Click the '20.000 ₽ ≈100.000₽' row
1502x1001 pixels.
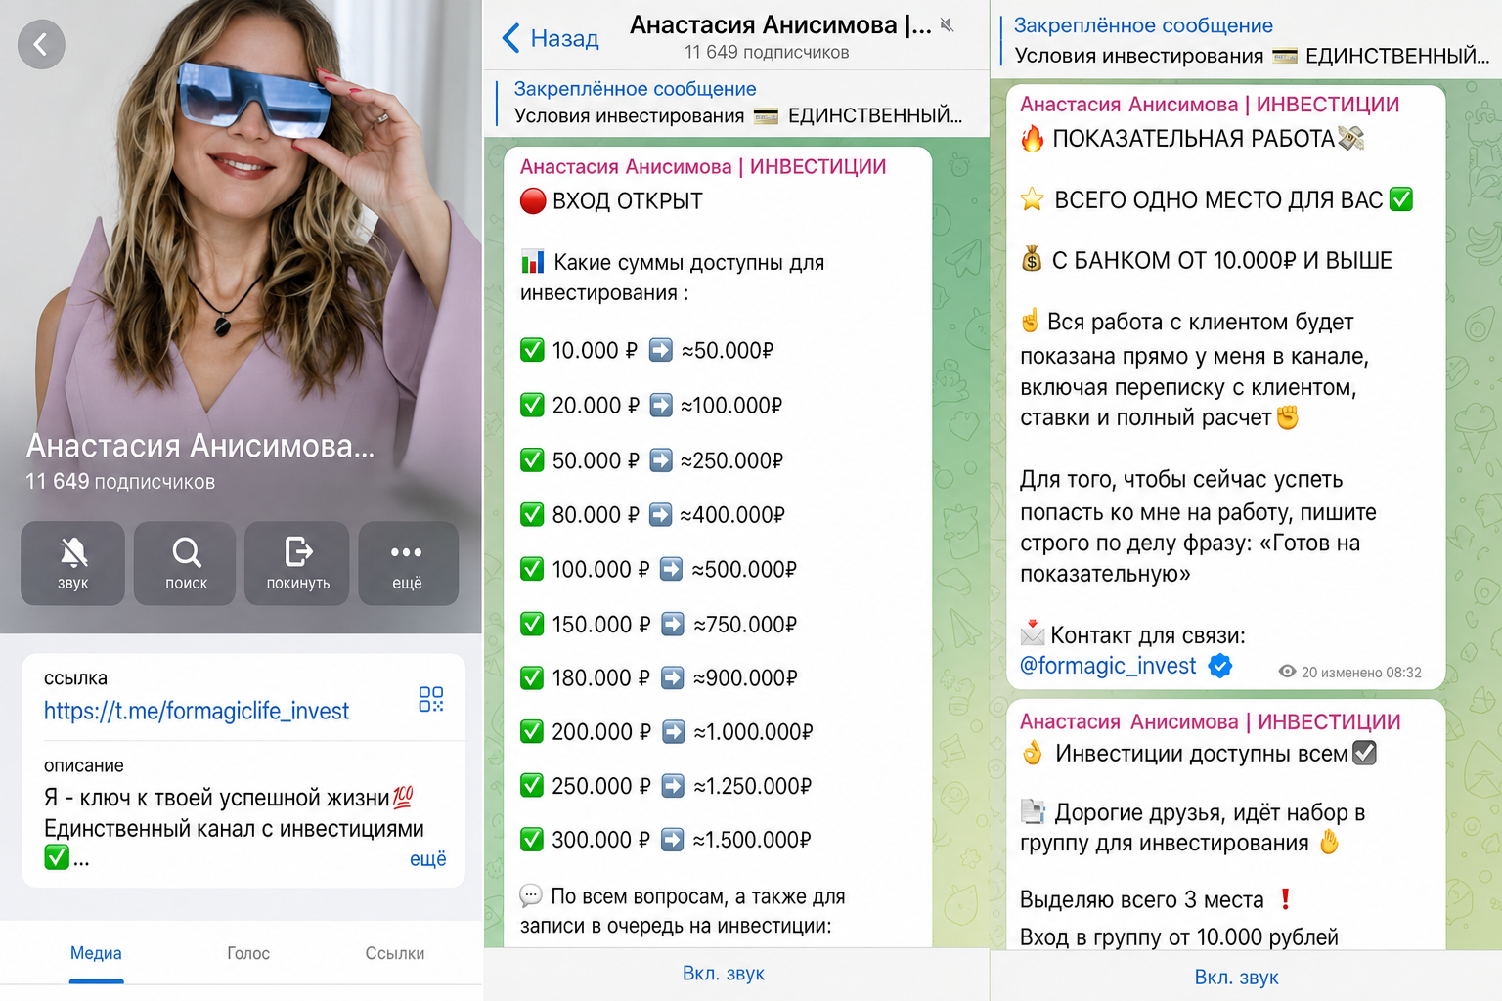(651, 405)
